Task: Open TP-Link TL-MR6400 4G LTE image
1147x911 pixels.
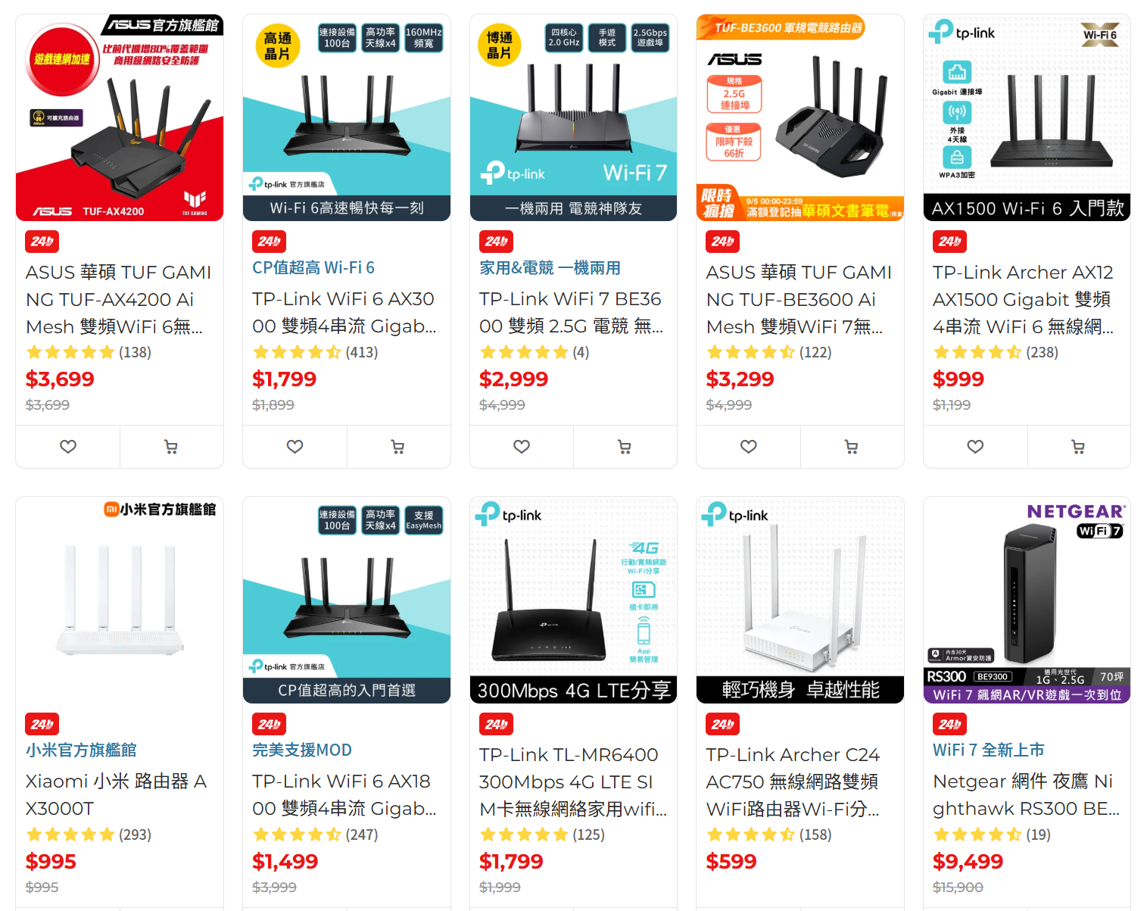Action: click(x=573, y=600)
